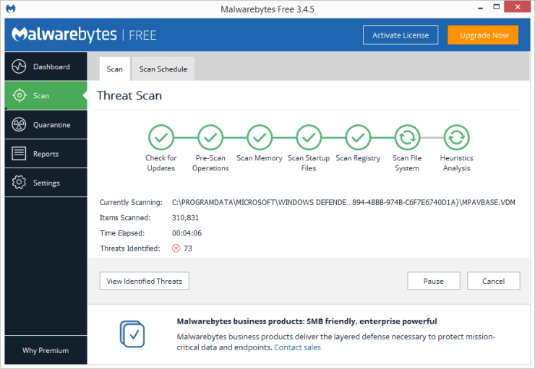
Task: Click the orange Upgrade Now button
Action: (x=482, y=35)
